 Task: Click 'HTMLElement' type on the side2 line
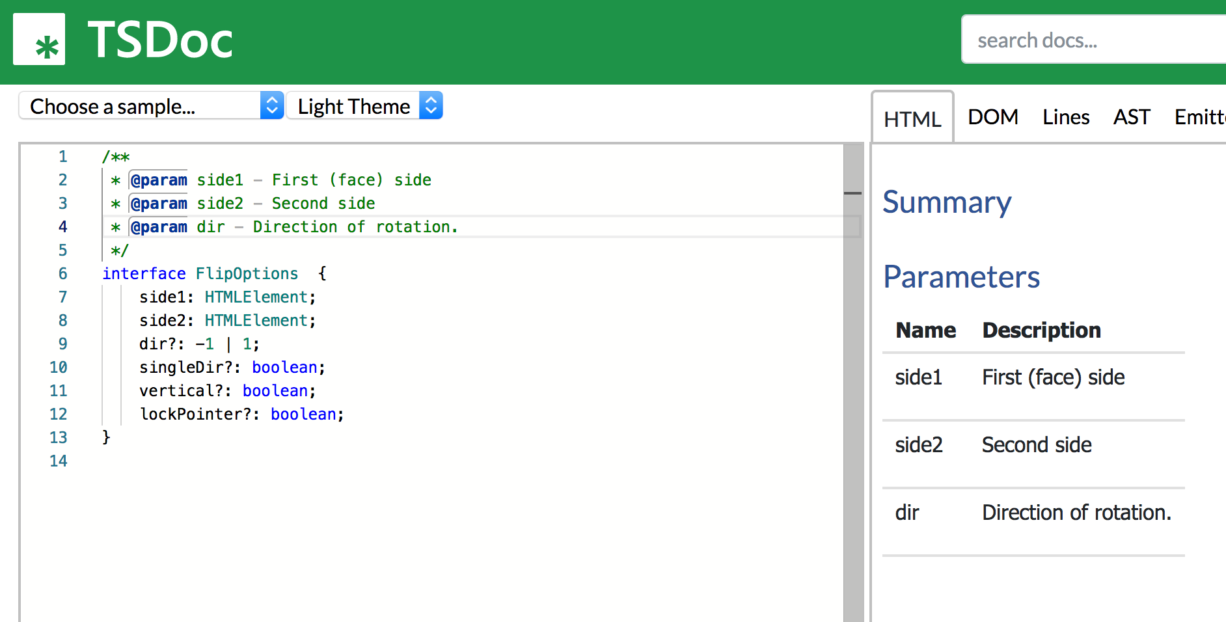pyautogui.click(x=256, y=321)
